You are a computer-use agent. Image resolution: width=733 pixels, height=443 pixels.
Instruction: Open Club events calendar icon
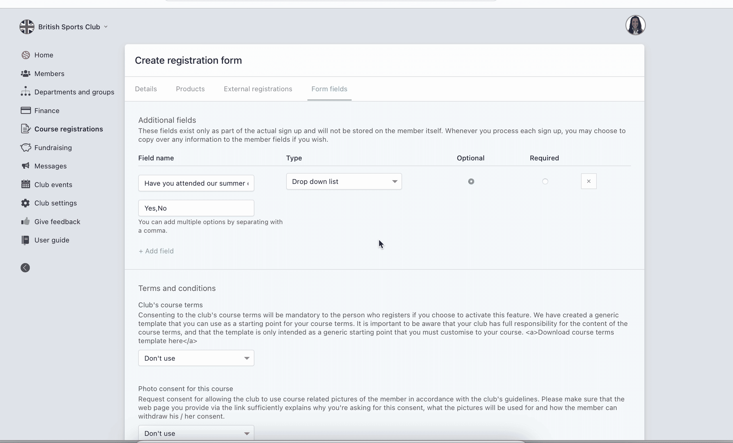click(26, 184)
